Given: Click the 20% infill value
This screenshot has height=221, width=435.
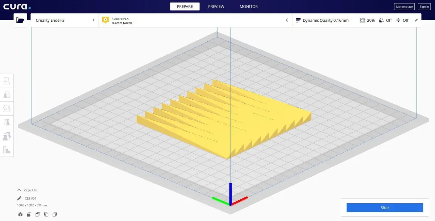Looking at the screenshot, I should click(371, 20).
